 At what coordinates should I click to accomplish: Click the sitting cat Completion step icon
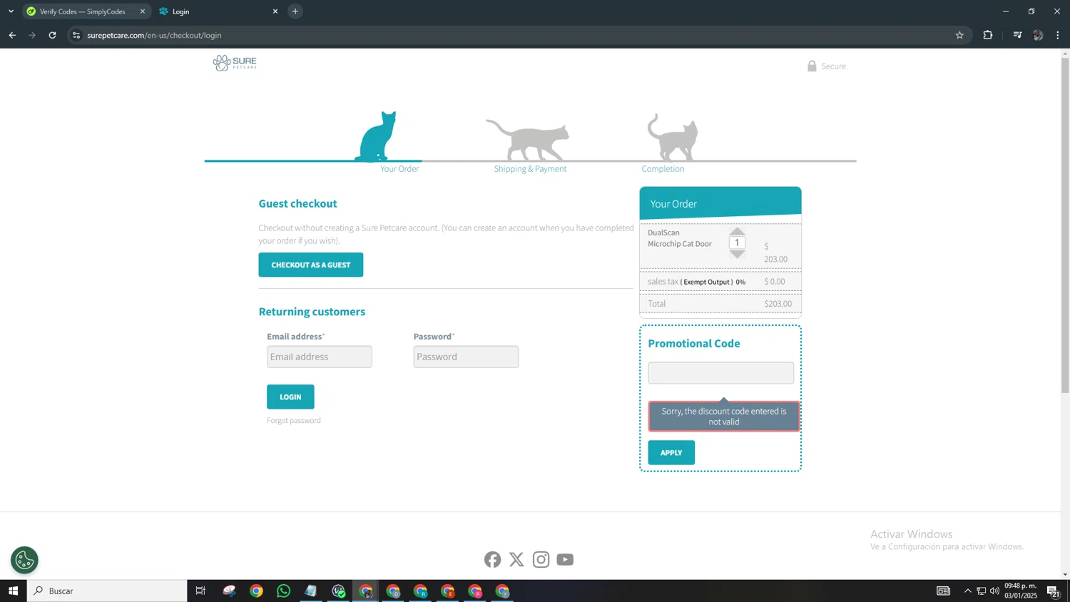tap(673, 138)
